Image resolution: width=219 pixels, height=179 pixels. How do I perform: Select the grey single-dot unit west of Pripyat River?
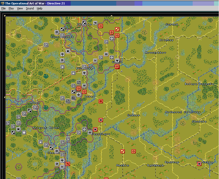click(24, 133)
